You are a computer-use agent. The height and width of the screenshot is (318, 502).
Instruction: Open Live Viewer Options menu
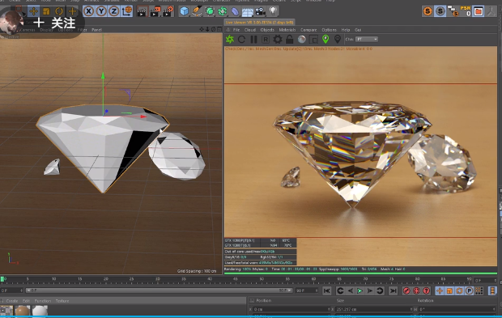pos(329,30)
